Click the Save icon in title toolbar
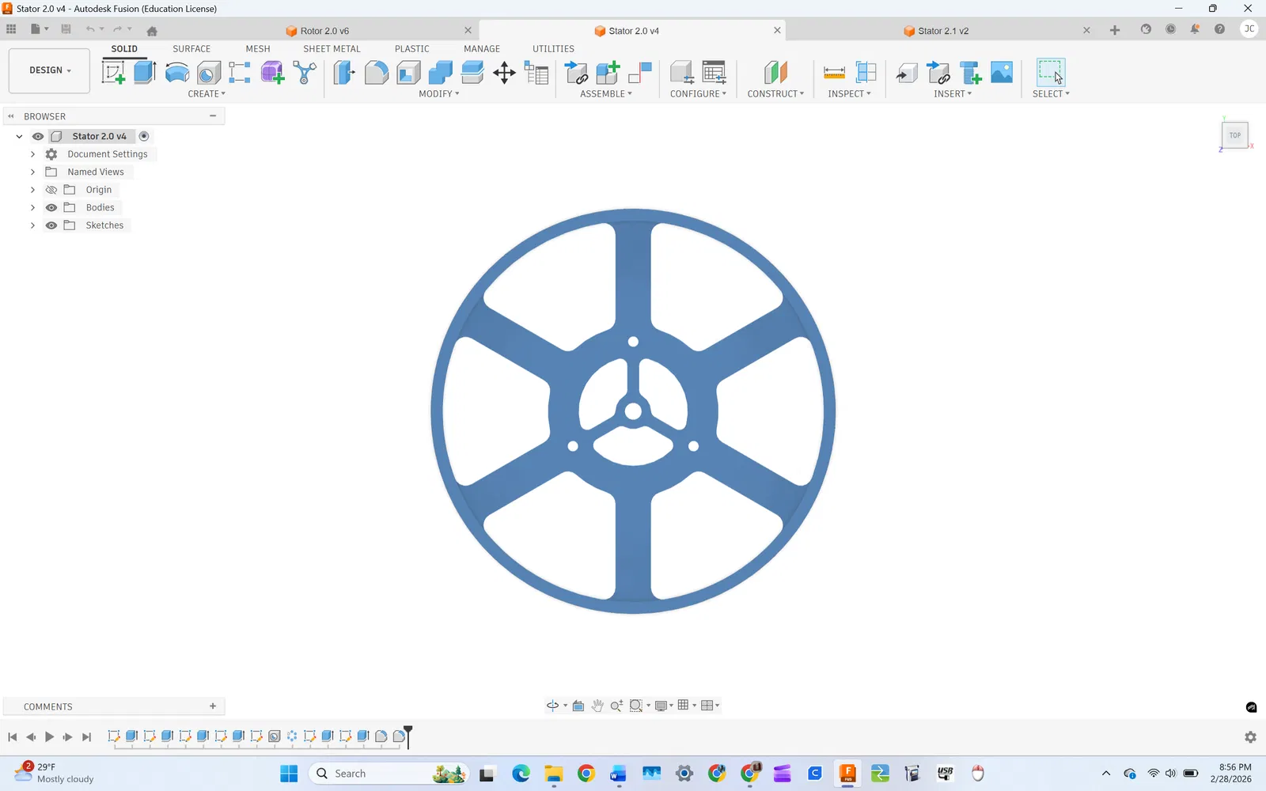Viewport: 1266px width, 791px height. click(66, 29)
